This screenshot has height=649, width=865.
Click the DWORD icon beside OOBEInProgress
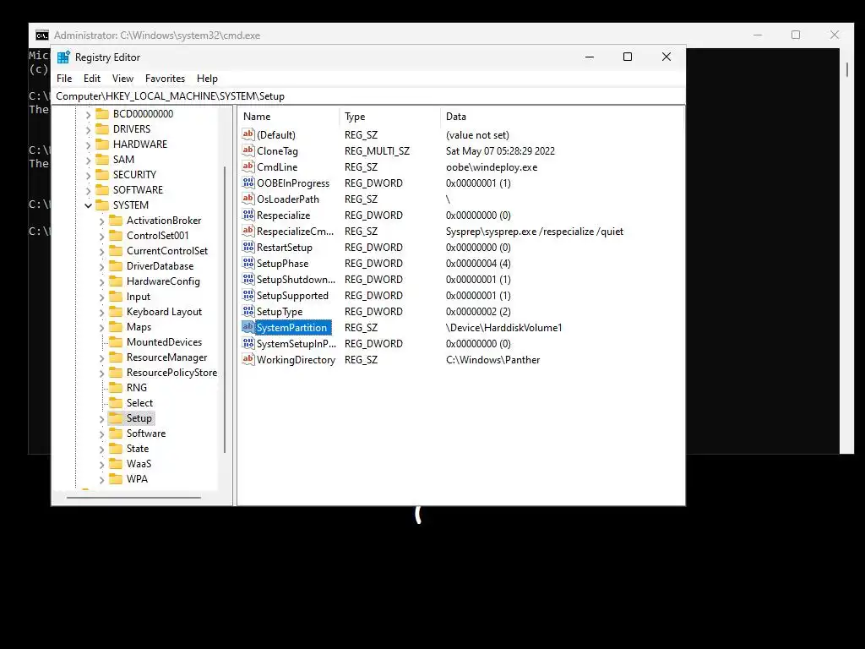(x=248, y=183)
